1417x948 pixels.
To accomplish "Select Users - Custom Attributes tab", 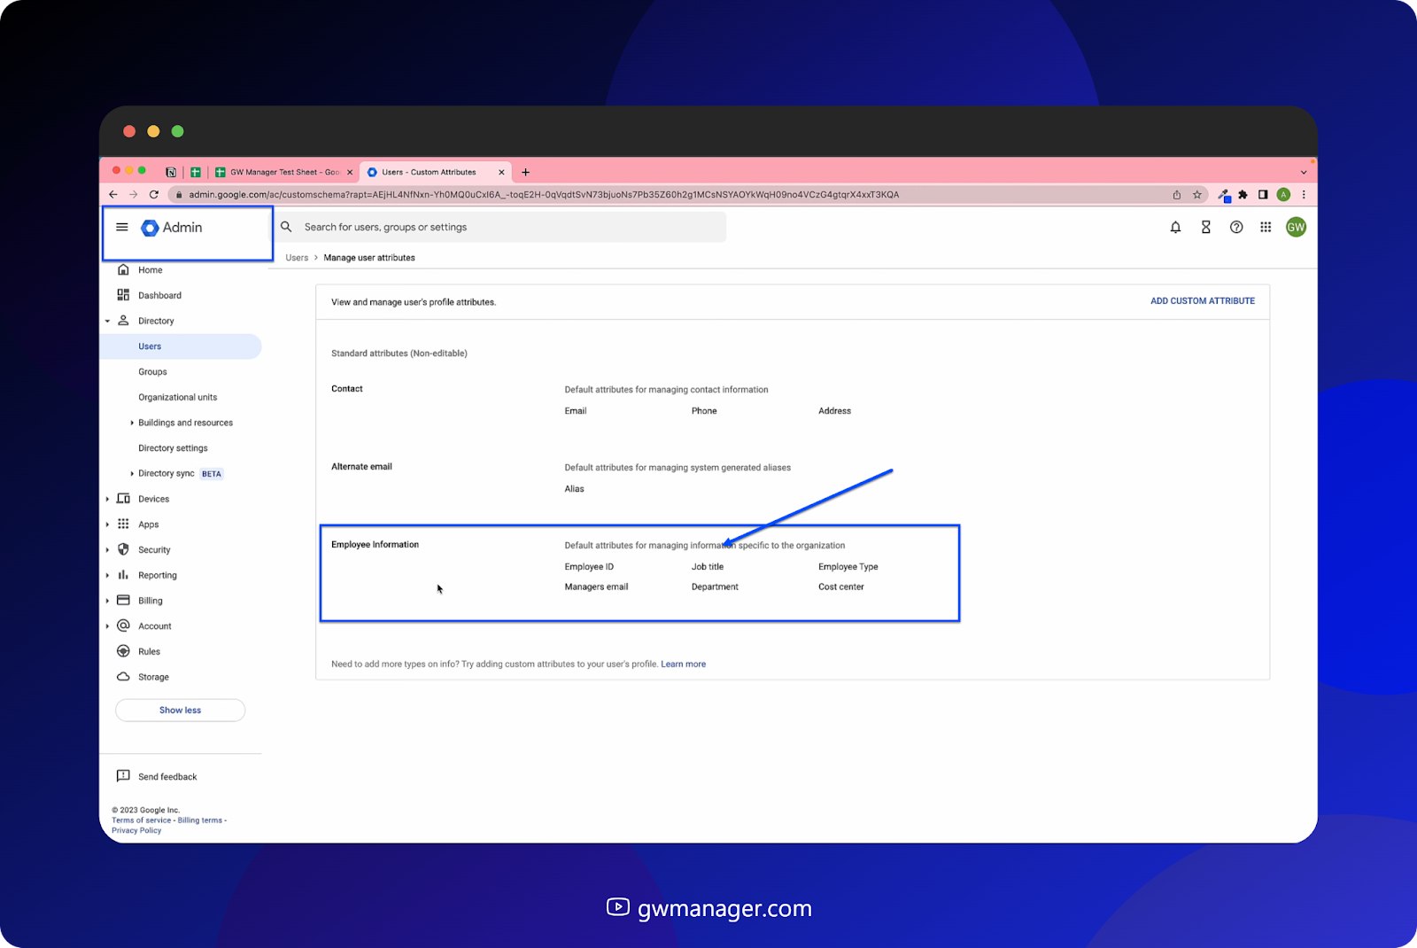I will (x=434, y=173).
